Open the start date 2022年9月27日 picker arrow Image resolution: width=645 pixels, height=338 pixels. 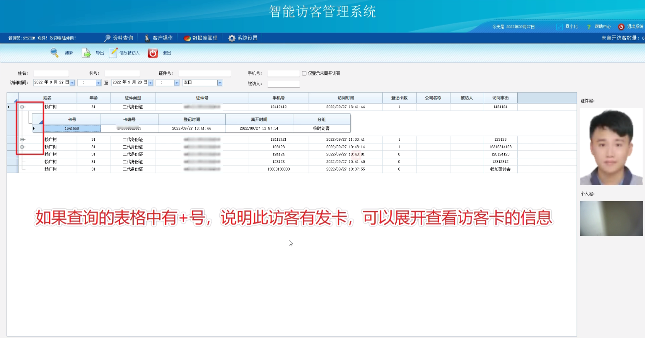(x=72, y=83)
